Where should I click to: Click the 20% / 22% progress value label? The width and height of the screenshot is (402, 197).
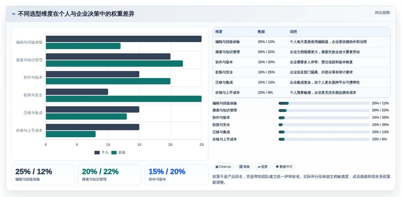tap(380, 110)
